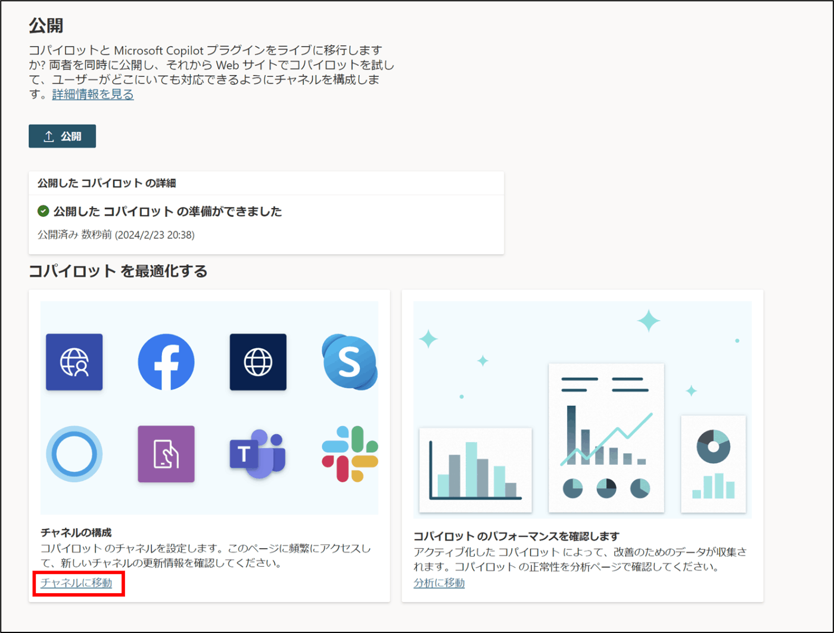Click the 公開した コパイロット の詳細 header
Screen dimensions: 834x633
107,183
